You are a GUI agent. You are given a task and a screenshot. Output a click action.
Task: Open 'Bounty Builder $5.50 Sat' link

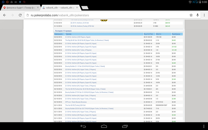[x=89, y=109]
